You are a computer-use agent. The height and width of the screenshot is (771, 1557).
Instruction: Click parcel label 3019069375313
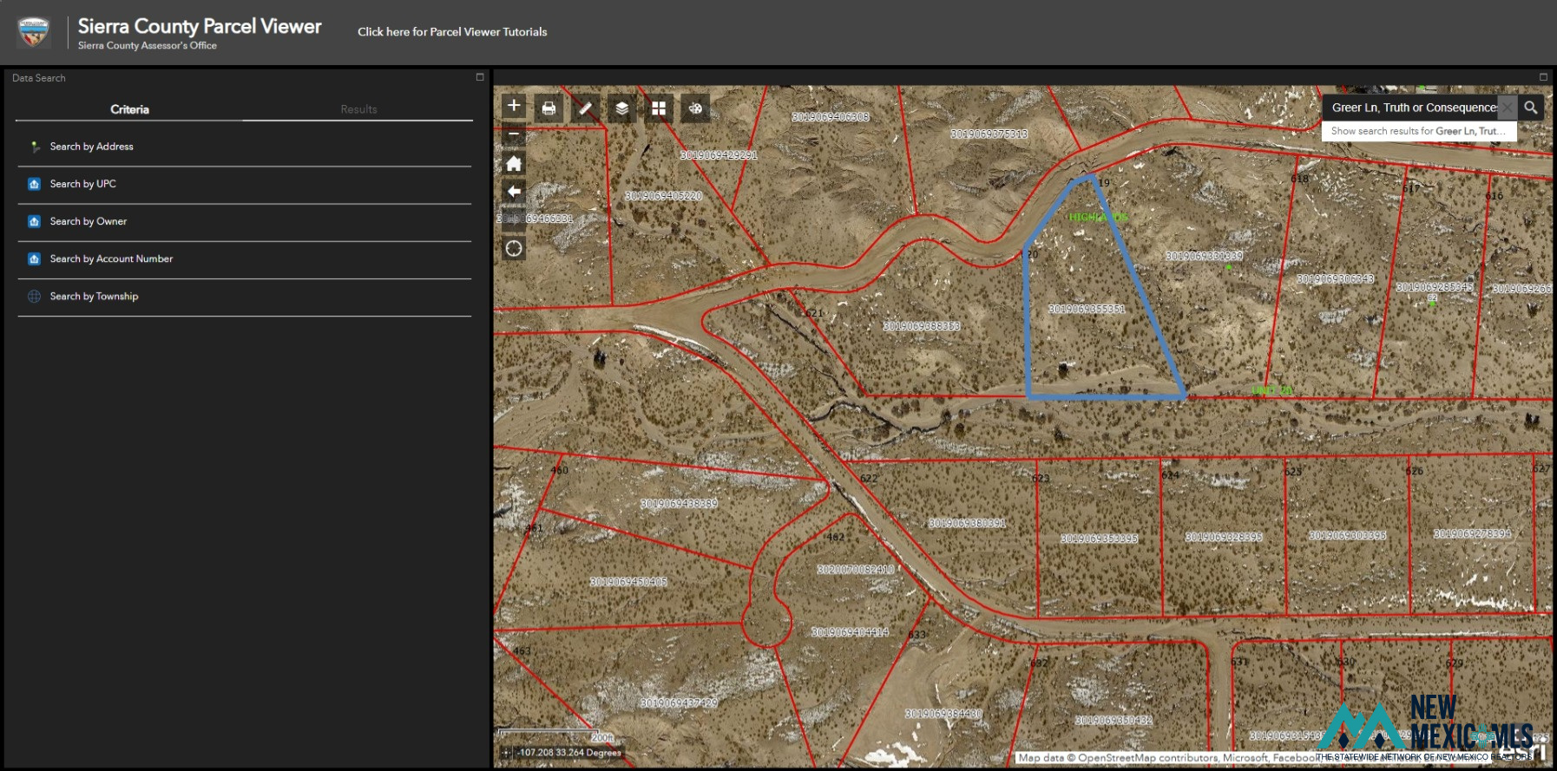pyautogui.click(x=989, y=134)
